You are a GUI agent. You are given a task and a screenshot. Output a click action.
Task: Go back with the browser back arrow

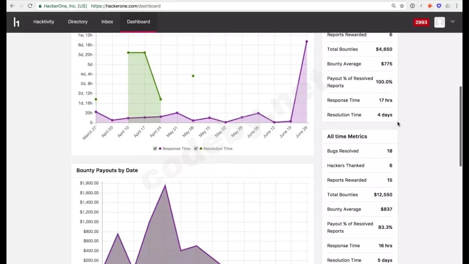coord(12,6)
